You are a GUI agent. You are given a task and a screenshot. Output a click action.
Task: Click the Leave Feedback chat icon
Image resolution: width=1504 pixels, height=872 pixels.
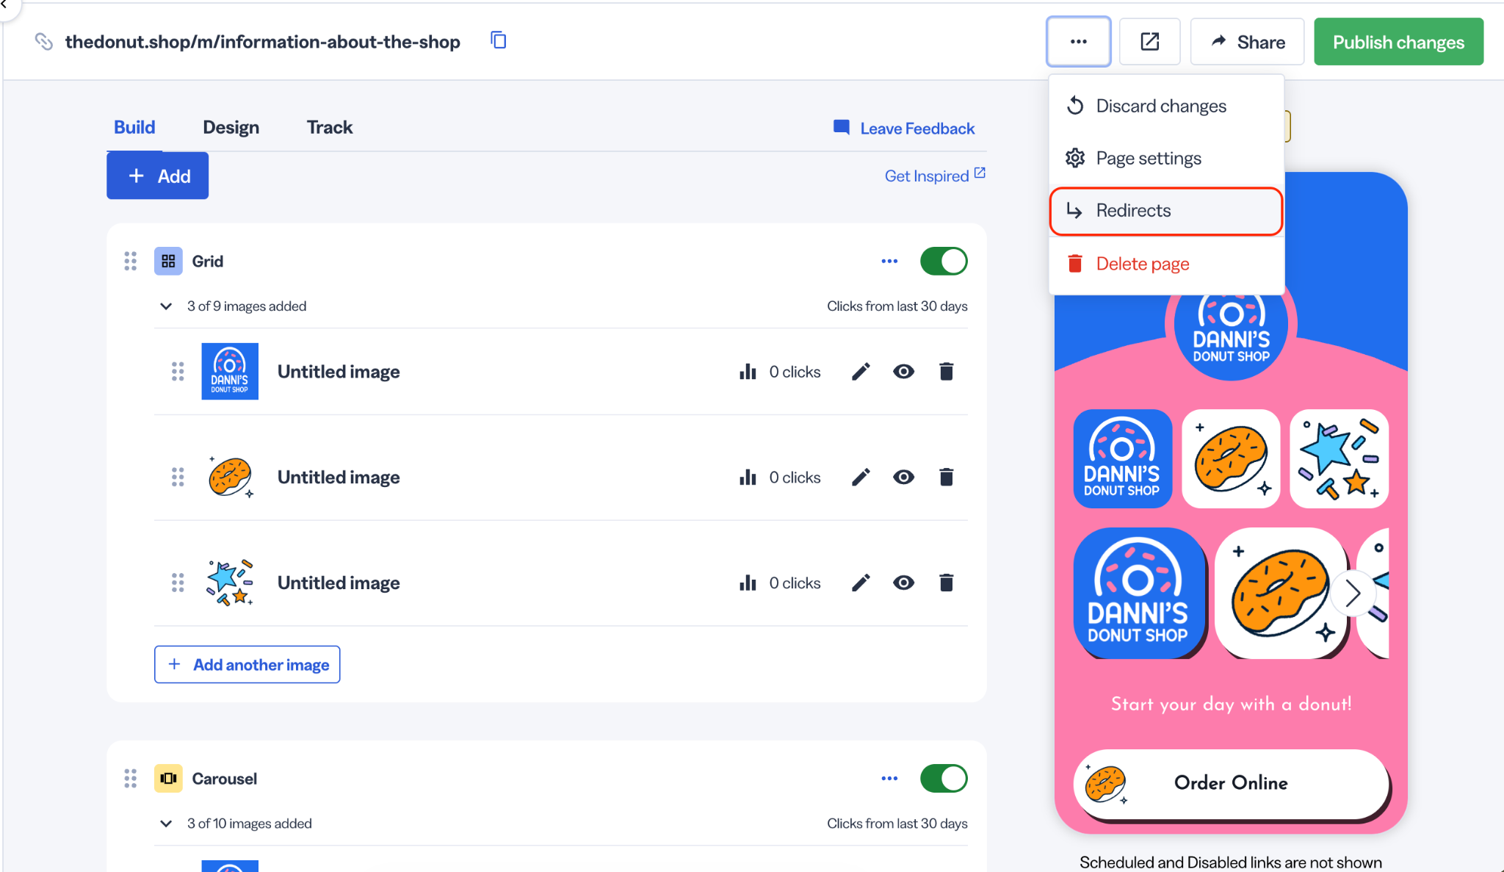[842, 127]
